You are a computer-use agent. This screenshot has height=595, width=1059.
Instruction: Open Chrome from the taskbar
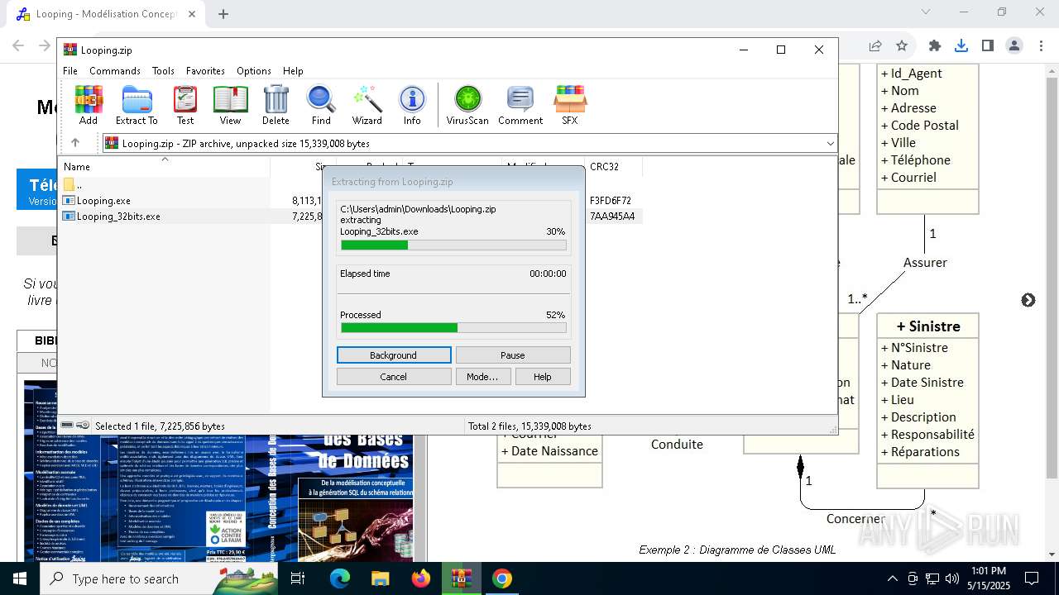click(x=501, y=578)
